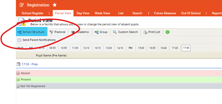The width and height of the screenshot is (222, 104).
Task: Click the Custom Search magnifier icon
Action: pyautogui.click(x=115, y=32)
